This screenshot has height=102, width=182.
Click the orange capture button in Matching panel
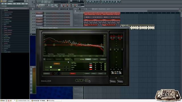(x=57, y=63)
